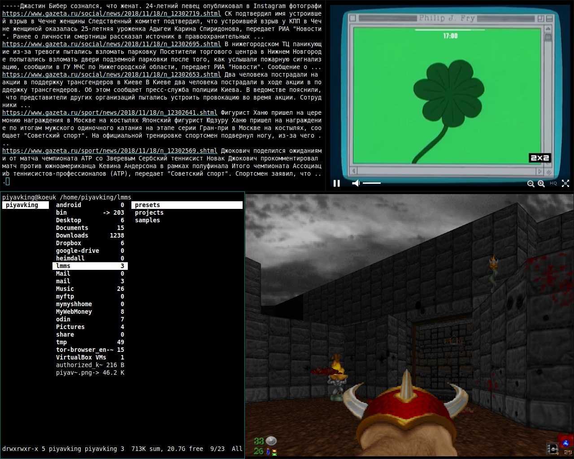Select the Downloads directory entry
The width and height of the screenshot is (574, 459).
click(72, 236)
